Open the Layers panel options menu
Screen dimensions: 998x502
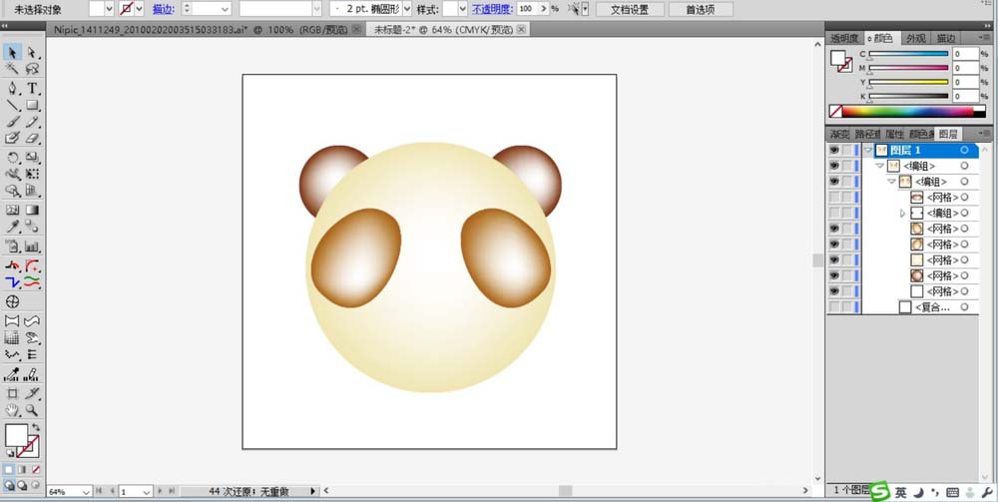pos(985,134)
